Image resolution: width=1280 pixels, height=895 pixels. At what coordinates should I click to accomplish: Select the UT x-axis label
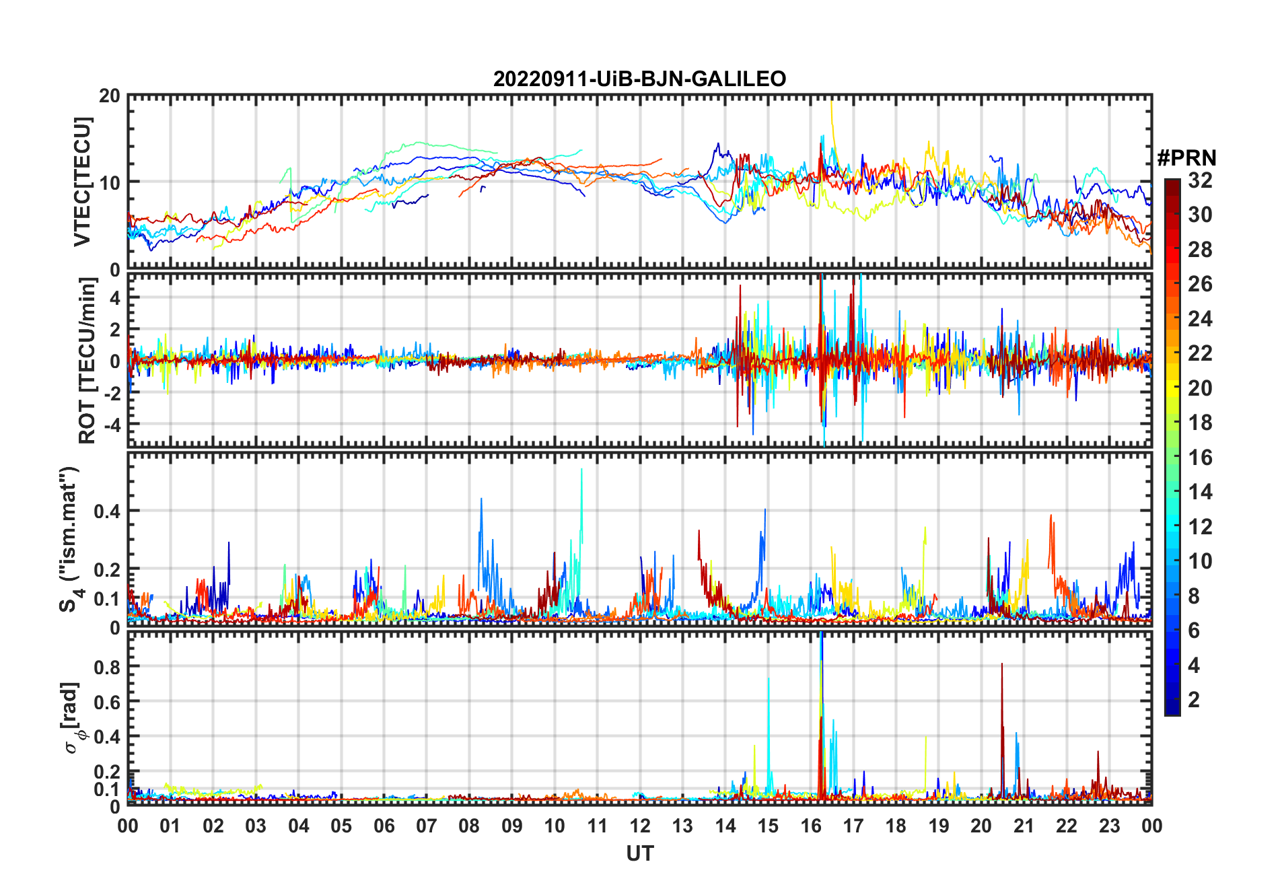coord(639,853)
